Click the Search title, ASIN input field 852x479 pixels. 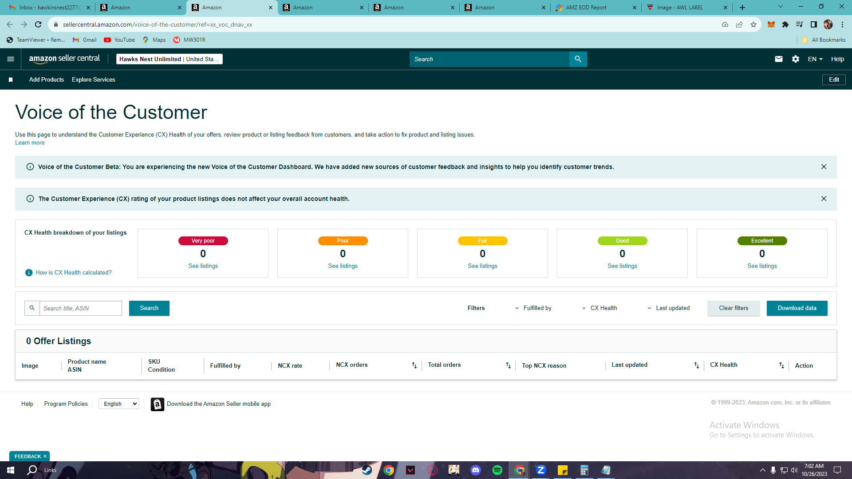[80, 308]
